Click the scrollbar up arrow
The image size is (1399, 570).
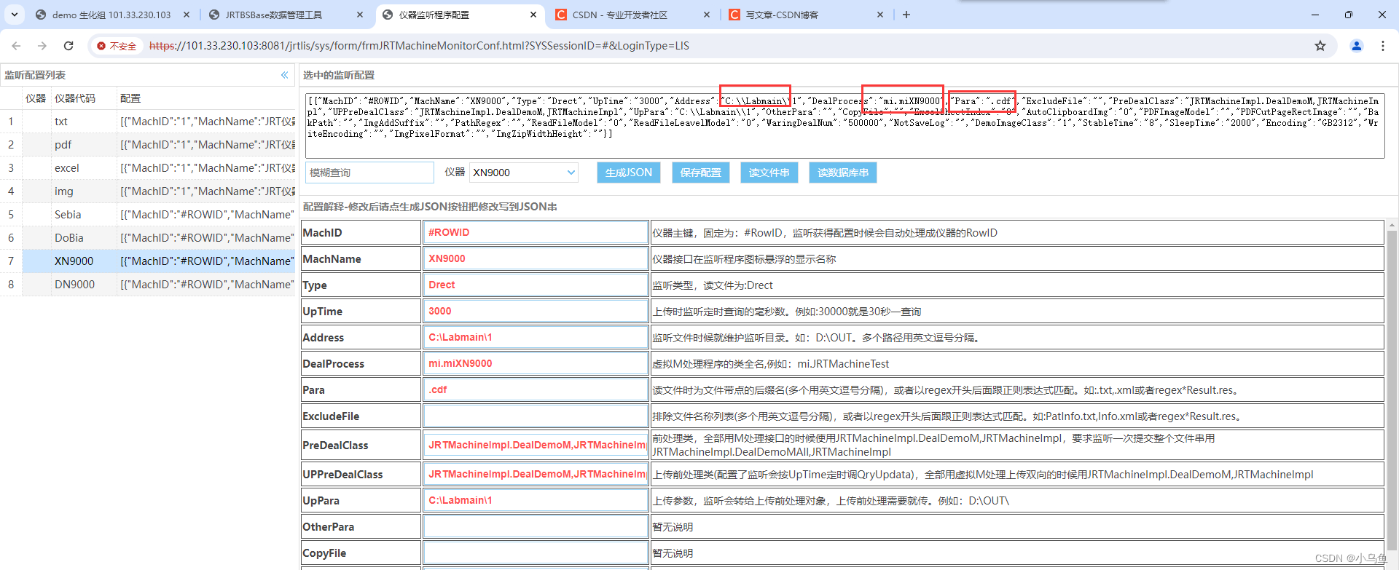(x=1392, y=226)
